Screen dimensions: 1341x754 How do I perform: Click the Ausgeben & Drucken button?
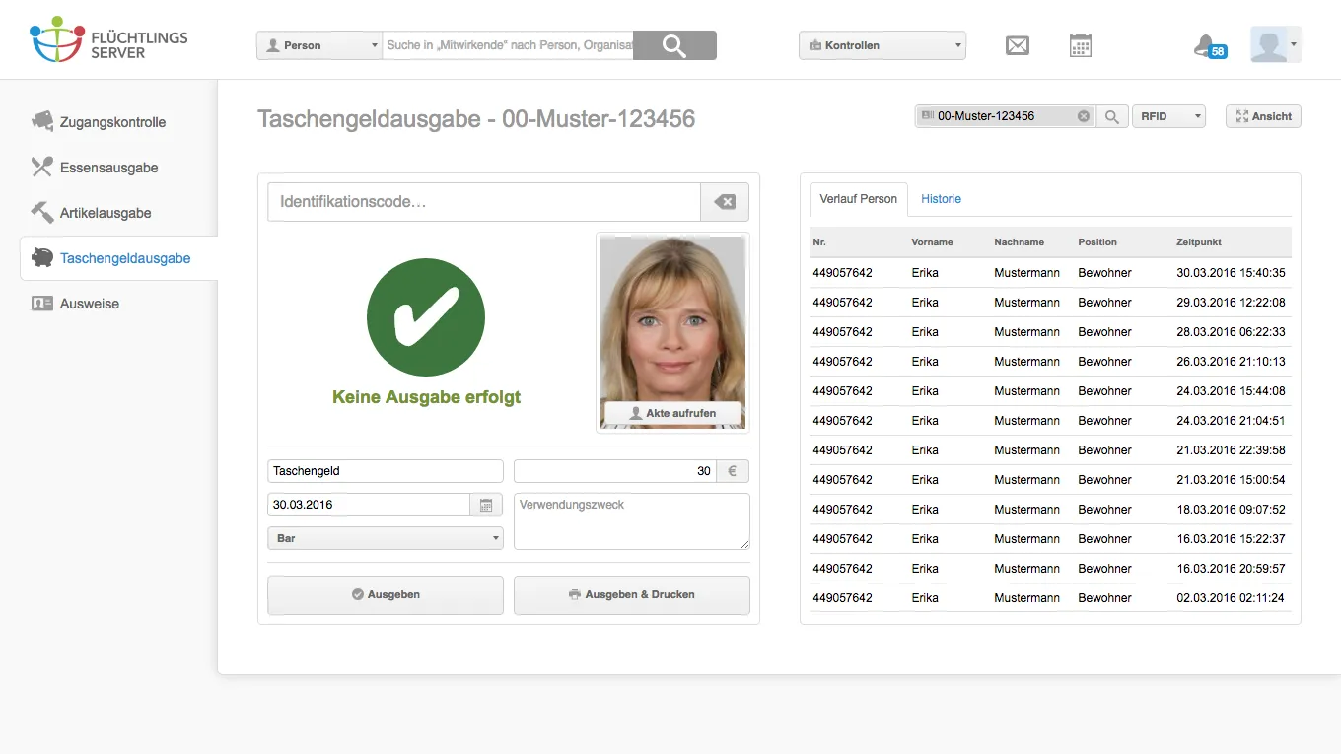(x=632, y=595)
